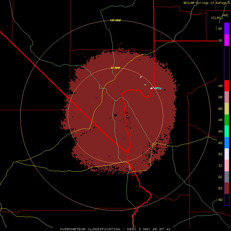231x231 pixels.
Task: Click the UK legend label
Action: click(220, 40)
